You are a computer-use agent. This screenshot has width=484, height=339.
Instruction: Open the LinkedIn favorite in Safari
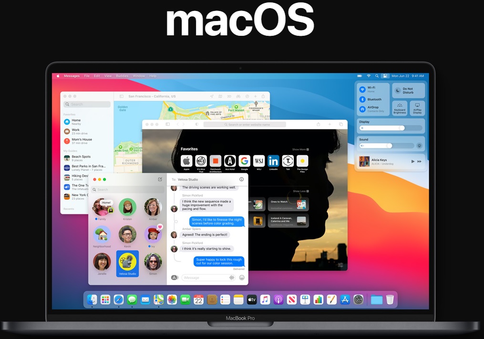tap(274, 161)
